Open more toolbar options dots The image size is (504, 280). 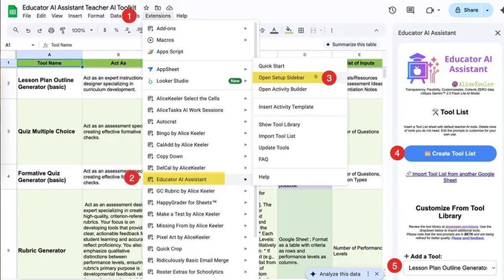332,30
